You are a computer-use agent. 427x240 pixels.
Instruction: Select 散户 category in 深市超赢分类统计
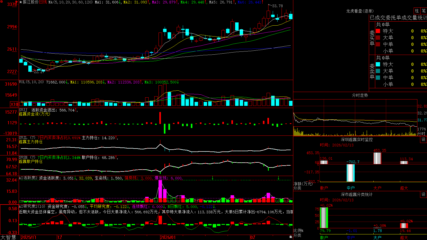tap(324, 237)
